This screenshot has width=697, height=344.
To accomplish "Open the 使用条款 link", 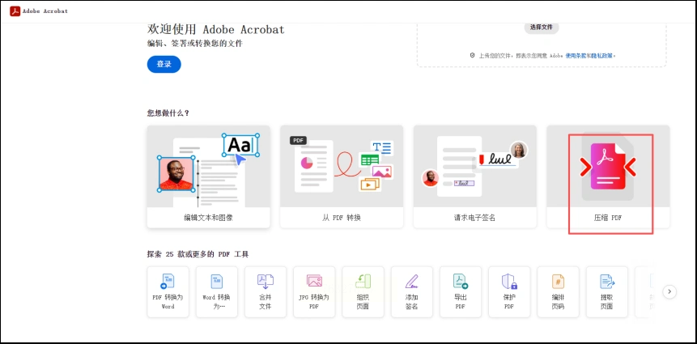I will pyautogui.click(x=578, y=56).
